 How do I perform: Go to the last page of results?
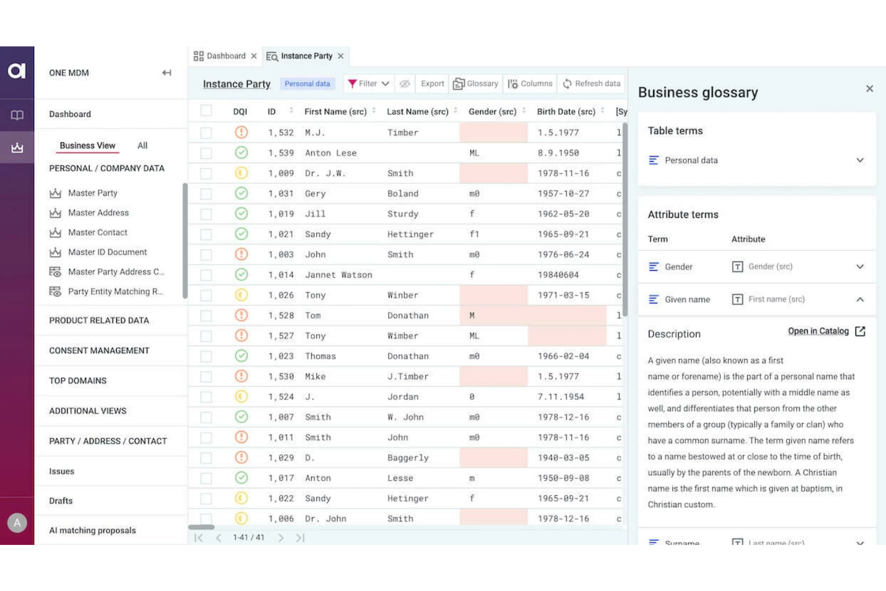pos(300,538)
